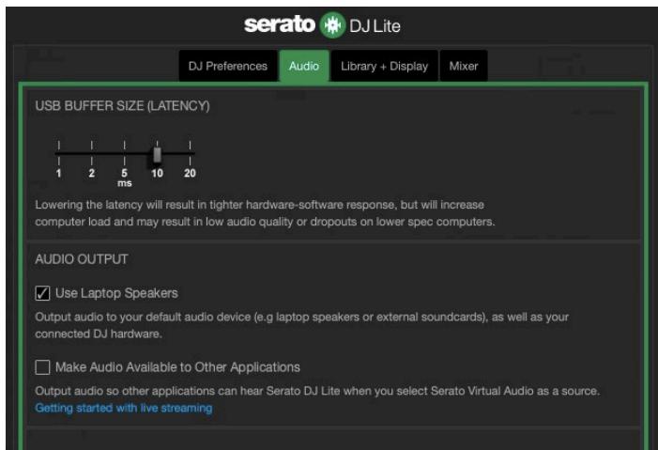Click the latency slider handle at 10
This screenshot has width=658, height=450.
tap(157, 154)
